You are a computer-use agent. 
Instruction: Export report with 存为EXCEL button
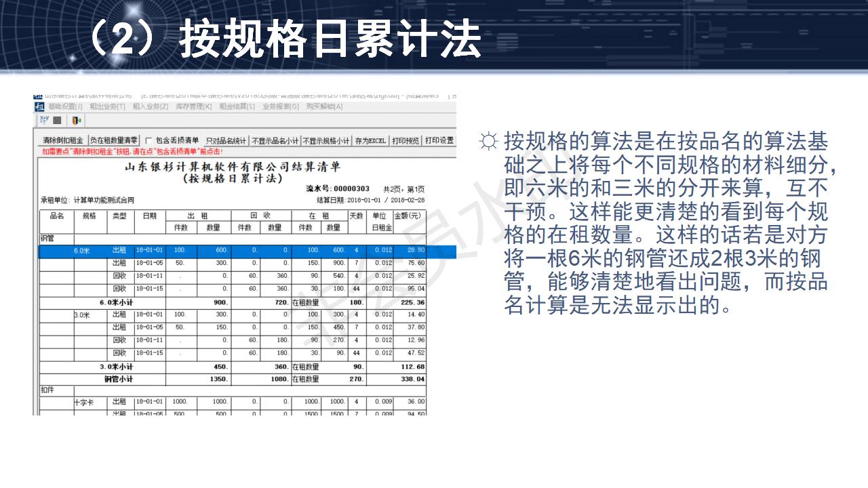[370, 138]
